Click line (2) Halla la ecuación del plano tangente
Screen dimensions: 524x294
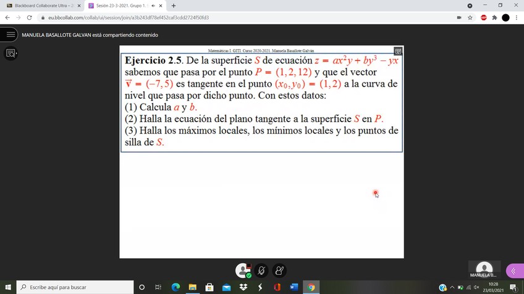point(254,119)
